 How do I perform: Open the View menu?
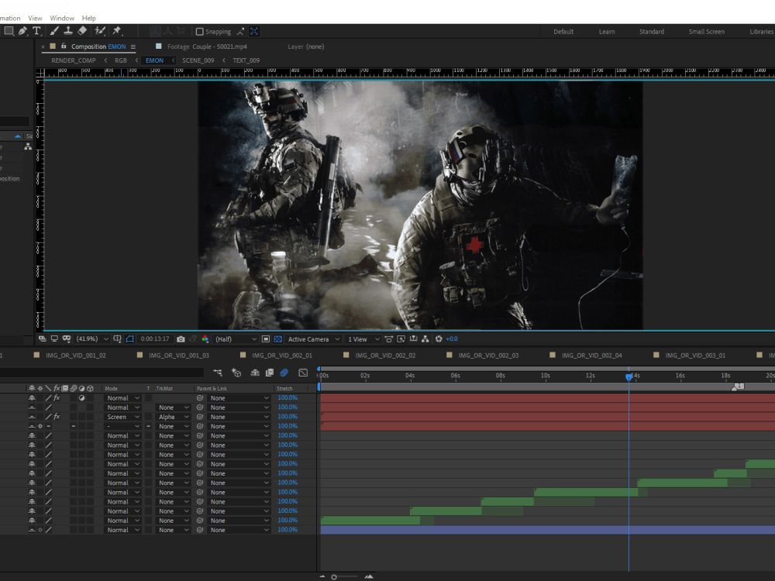click(x=35, y=18)
